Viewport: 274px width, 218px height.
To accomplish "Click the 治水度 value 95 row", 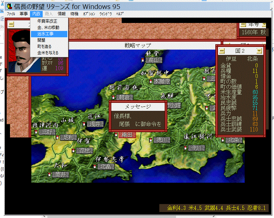I will [x=239, y=98].
